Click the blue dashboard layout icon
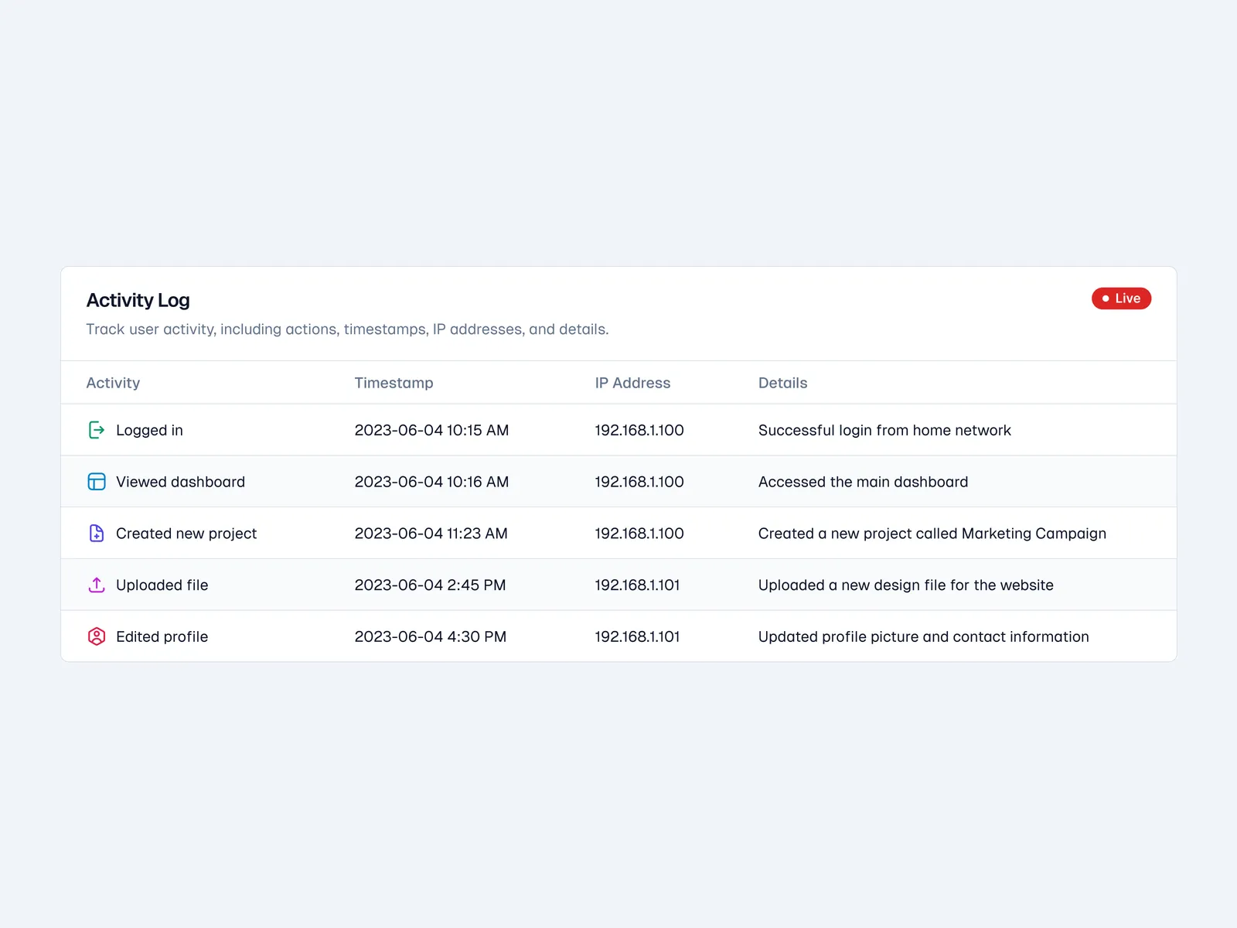 pos(96,482)
